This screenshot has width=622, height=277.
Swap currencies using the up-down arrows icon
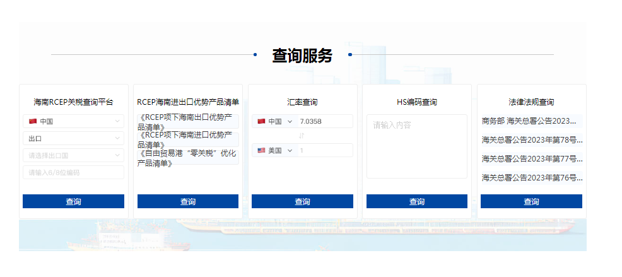click(302, 136)
